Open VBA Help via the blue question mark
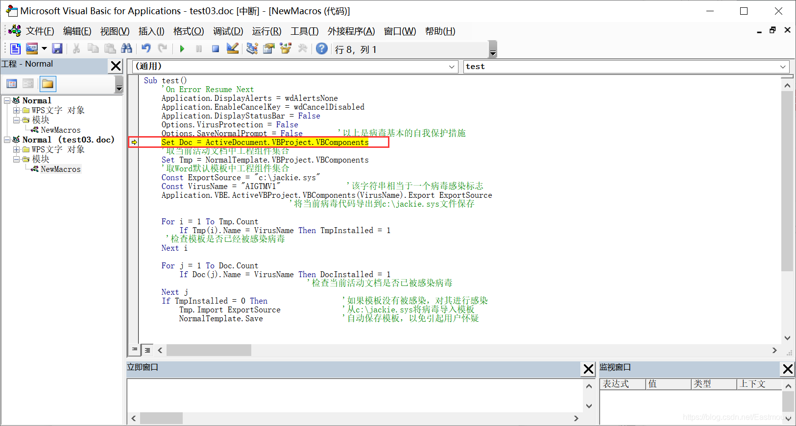The width and height of the screenshot is (796, 426). coord(322,48)
